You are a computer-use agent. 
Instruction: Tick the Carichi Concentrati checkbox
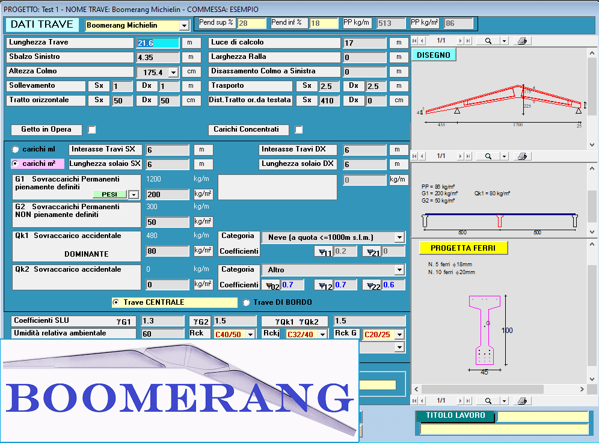click(x=299, y=130)
